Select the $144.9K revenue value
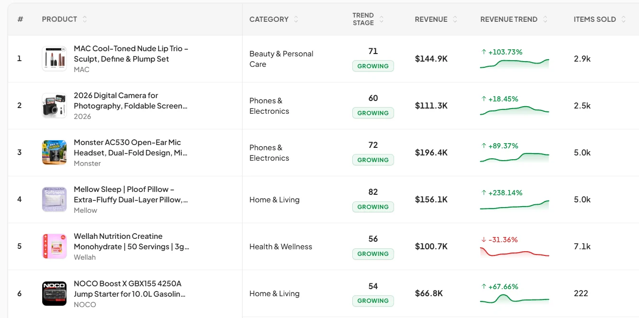639x318 pixels. coord(431,59)
